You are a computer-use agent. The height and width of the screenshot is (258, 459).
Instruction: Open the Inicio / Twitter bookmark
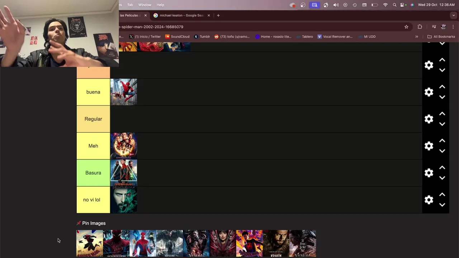[145, 37]
